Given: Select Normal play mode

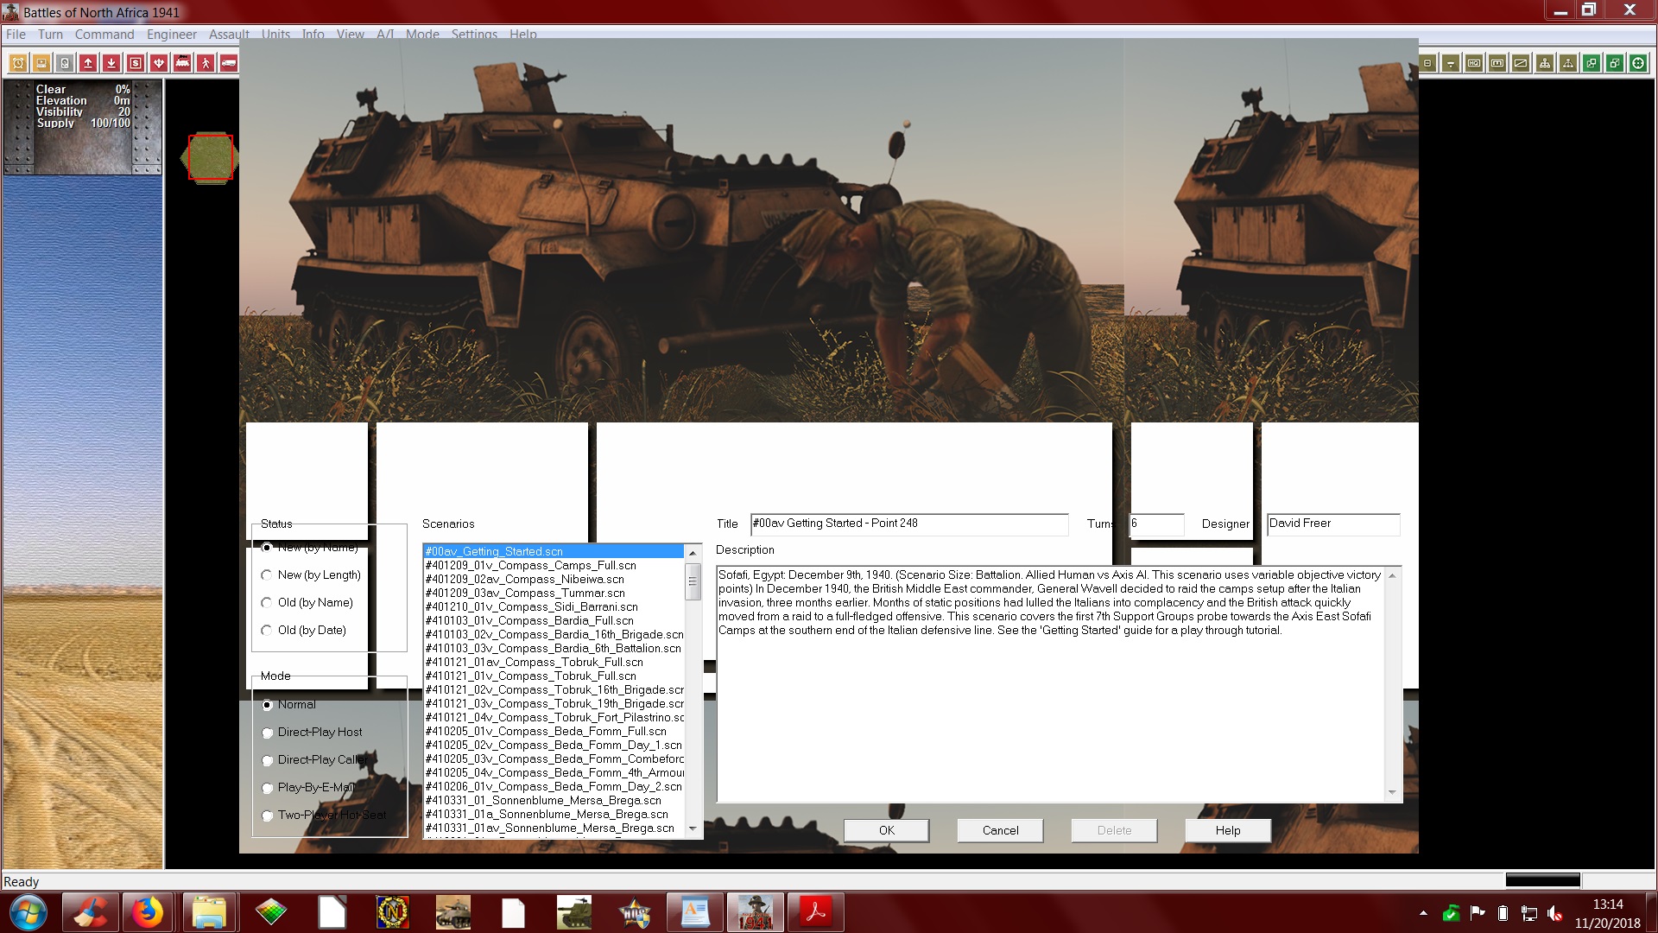Looking at the screenshot, I should coord(288,705).
